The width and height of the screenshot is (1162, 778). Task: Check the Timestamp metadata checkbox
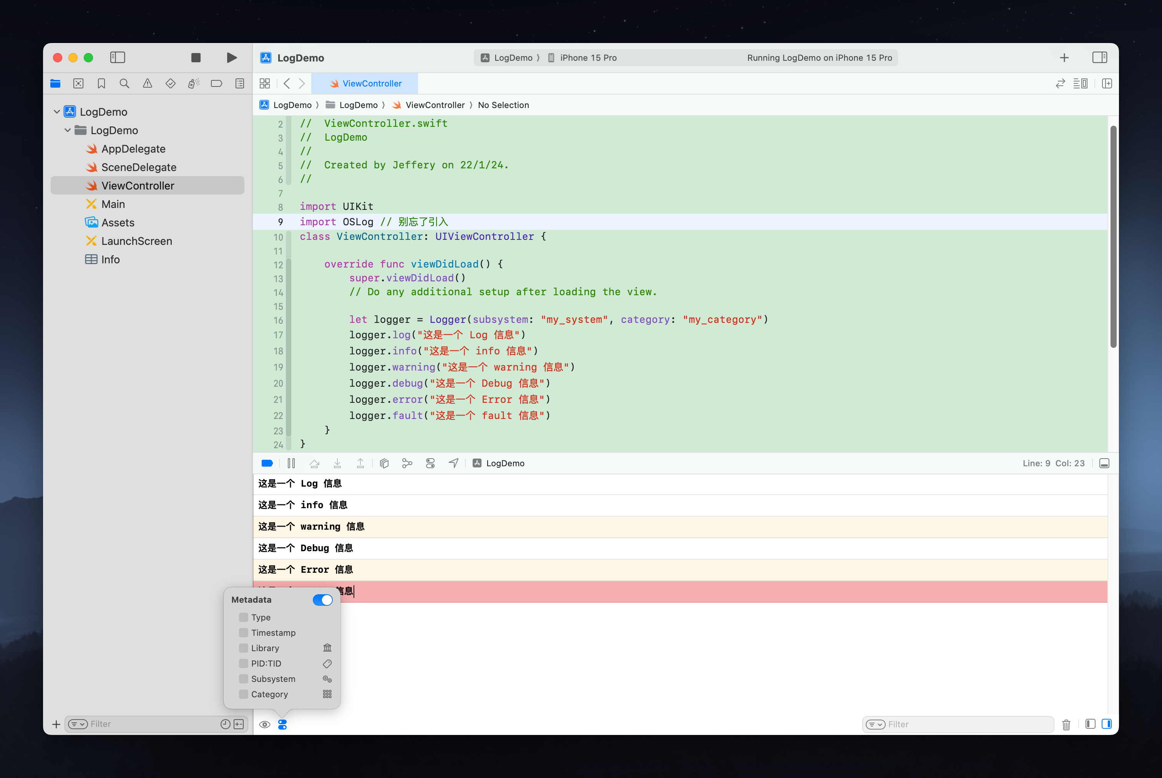point(244,633)
